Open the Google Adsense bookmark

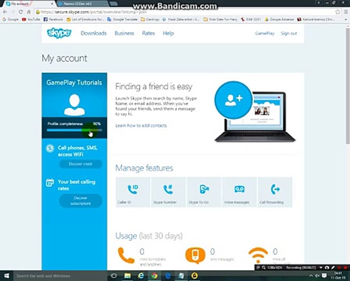coord(279,20)
